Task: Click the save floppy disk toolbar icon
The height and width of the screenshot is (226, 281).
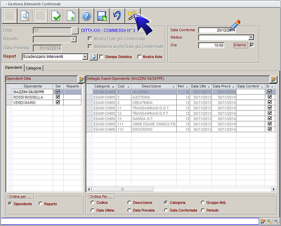Action: click(102, 16)
